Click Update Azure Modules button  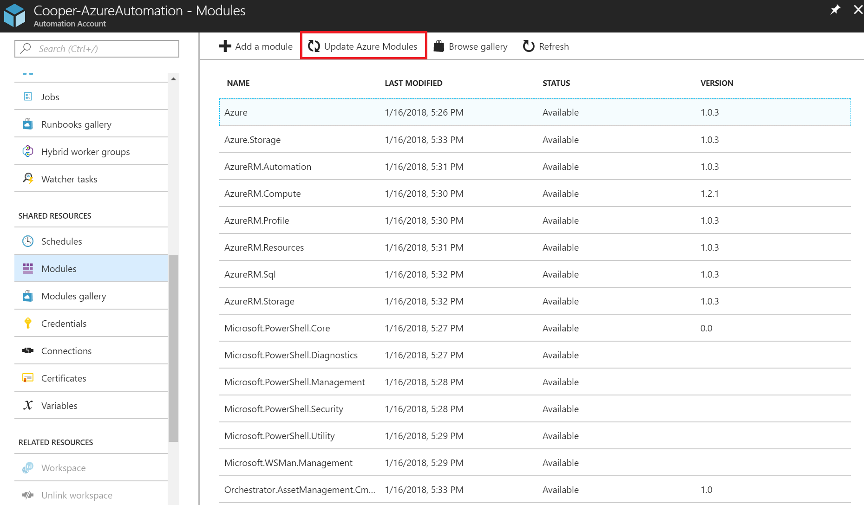[x=363, y=46]
